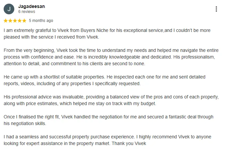Click the '6 reviews' count text
226x150 pixels.
[x=27, y=12]
